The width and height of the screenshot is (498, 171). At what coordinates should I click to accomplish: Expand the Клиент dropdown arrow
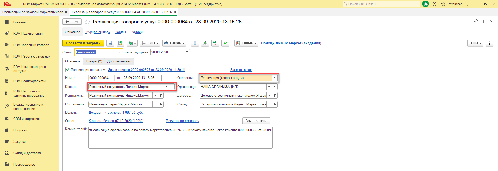point(166,87)
